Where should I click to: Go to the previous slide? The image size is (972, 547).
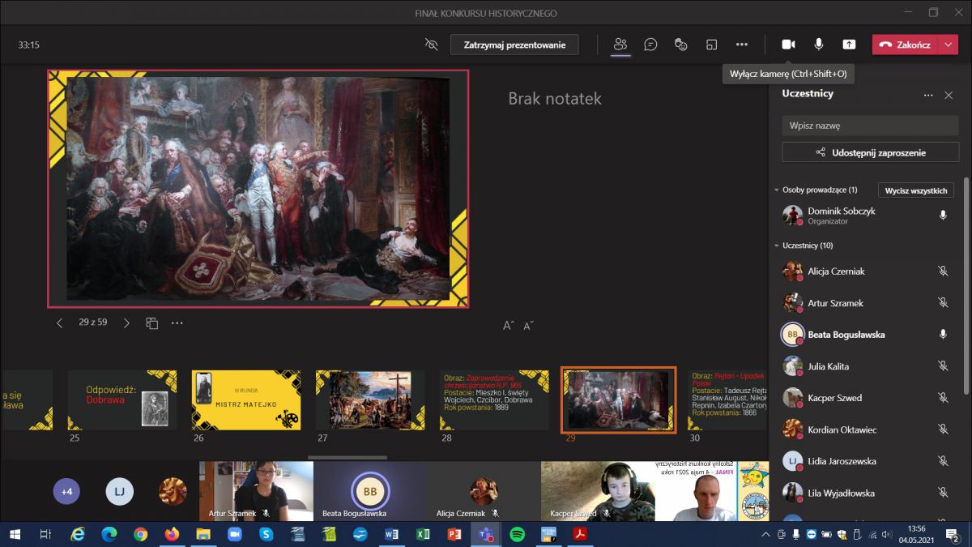(60, 323)
